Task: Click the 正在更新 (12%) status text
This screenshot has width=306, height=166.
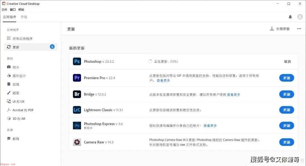Action: (x=166, y=62)
